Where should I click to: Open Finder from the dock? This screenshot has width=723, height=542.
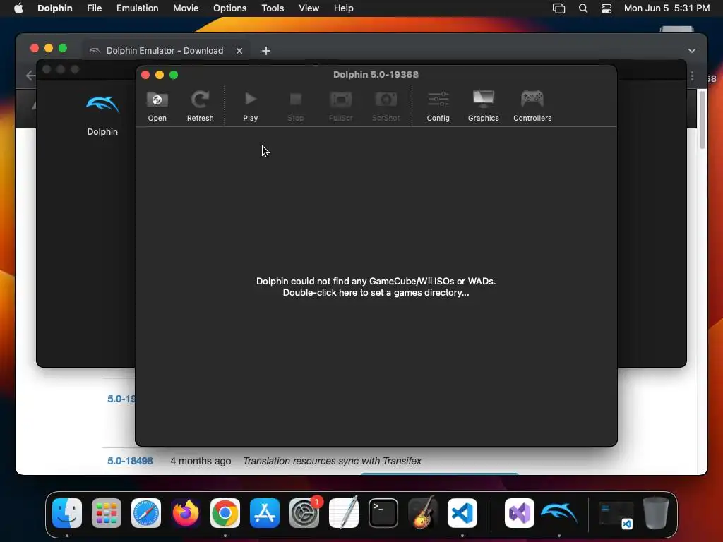tap(67, 513)
